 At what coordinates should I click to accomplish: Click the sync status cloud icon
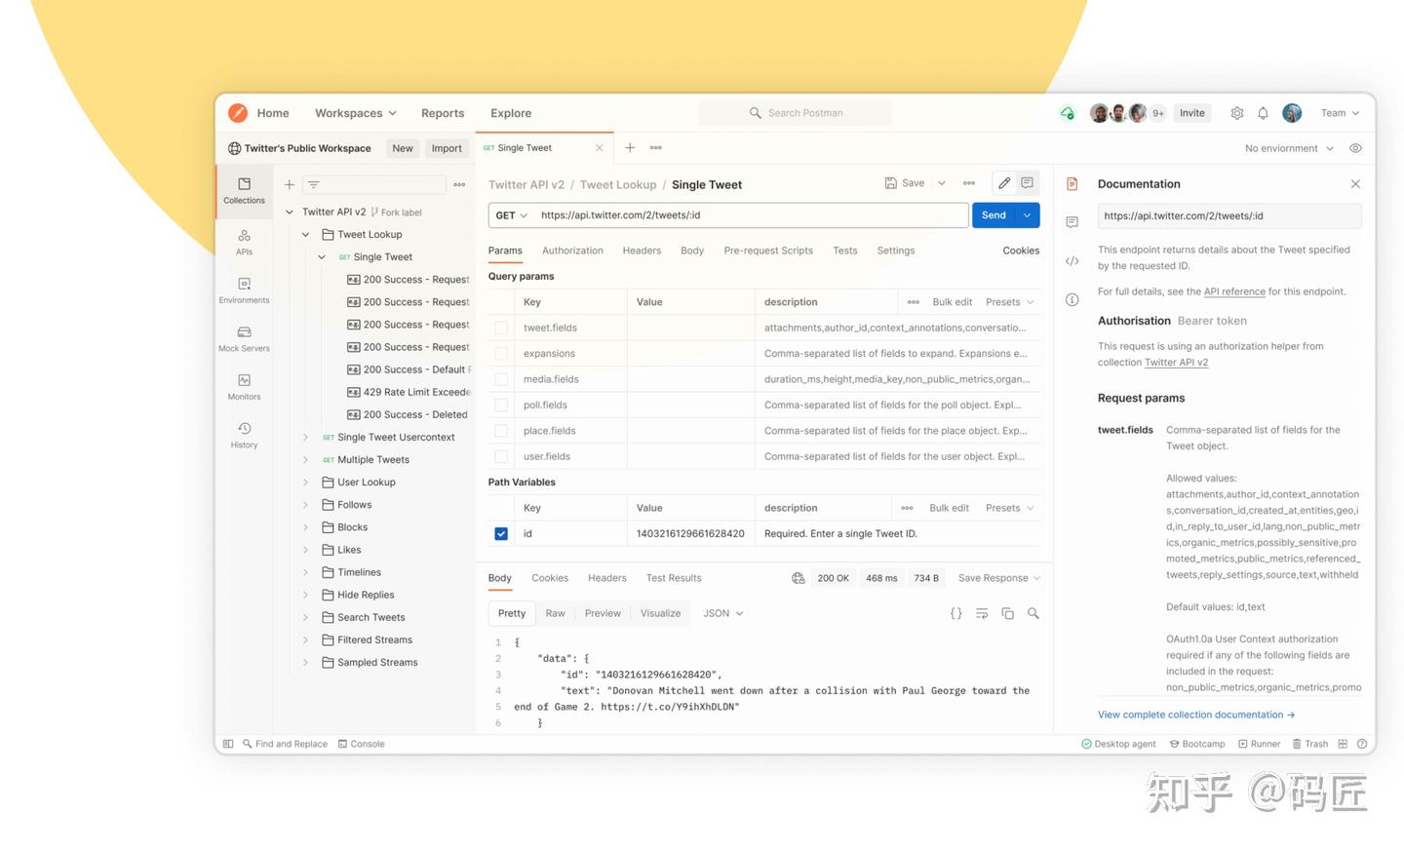coord(1068,113)
